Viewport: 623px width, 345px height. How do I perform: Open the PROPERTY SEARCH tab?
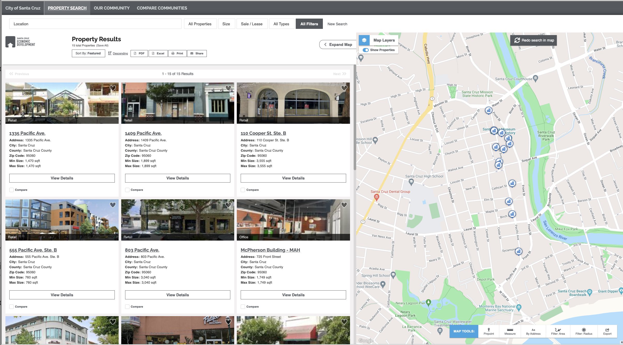pos(67,8)
